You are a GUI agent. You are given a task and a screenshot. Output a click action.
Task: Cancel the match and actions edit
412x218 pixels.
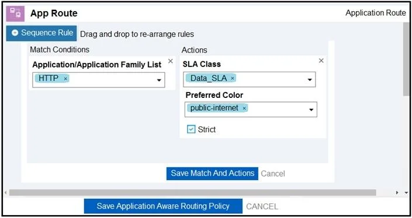[x=273, y=174]
